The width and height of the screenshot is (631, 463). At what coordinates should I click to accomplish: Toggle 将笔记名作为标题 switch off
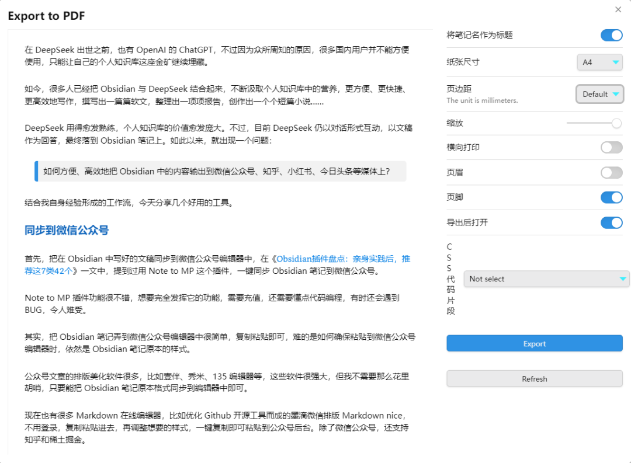tap(611, 35)
